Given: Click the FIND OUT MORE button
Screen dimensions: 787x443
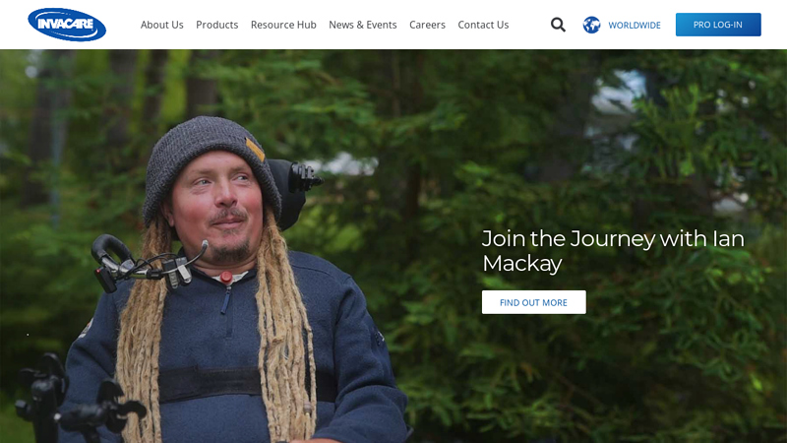Looking at the screenshot, I should point(533,302).
